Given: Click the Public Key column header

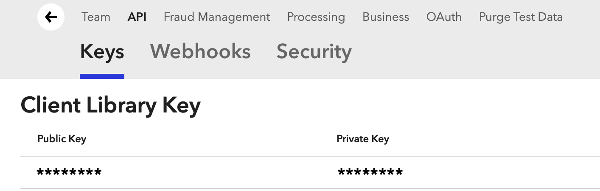Looking at the screenshot, I should tap(62, 139).
